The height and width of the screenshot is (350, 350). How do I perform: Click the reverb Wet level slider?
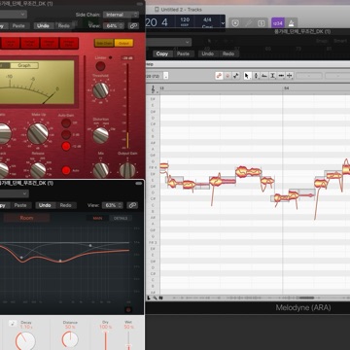coord(128,341)
